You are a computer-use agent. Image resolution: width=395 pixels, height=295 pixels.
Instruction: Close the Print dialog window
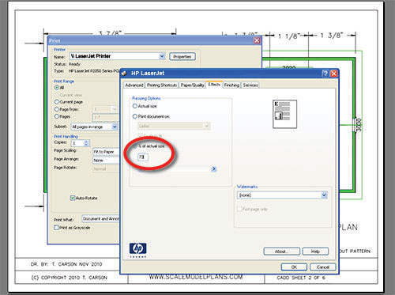tap(257, 40)
